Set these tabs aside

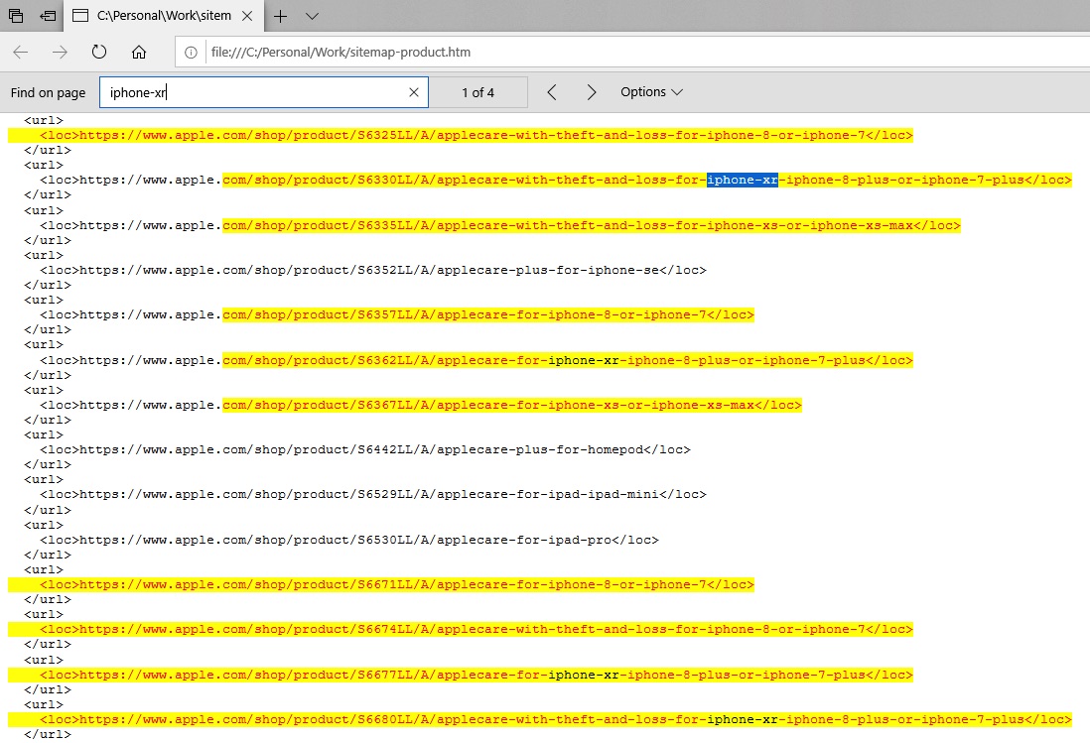[47, 17]
